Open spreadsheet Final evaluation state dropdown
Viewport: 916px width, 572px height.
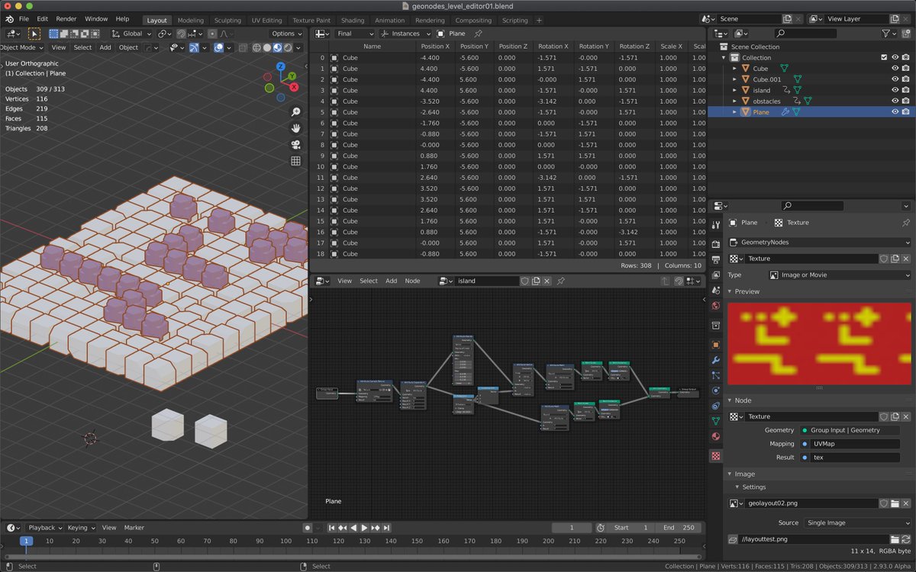point(356,34)
